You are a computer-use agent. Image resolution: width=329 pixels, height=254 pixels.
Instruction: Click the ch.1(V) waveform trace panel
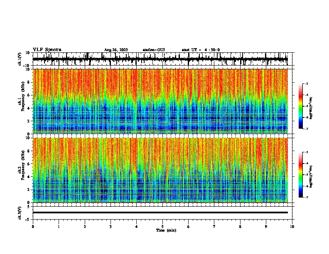coord(162,59)
